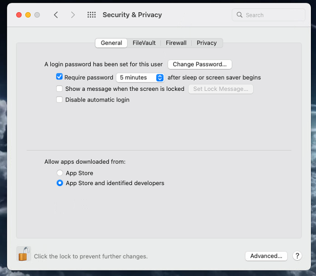Open the 5 minutes delay dropdown

click(x=140, y=77)
